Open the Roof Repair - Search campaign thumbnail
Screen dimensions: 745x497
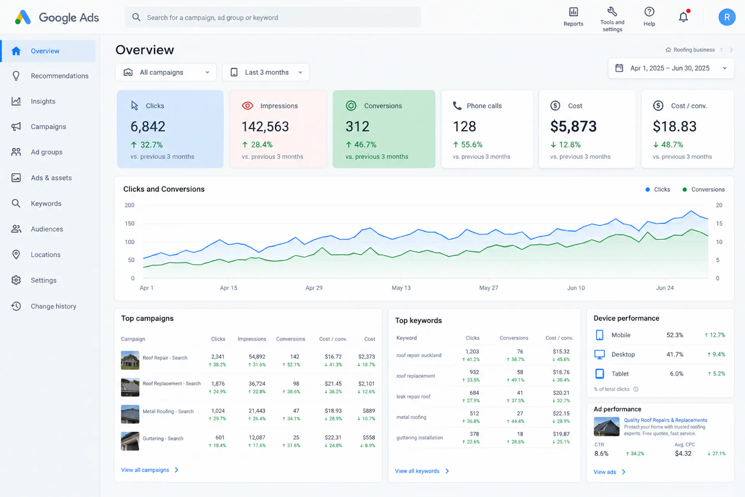tap(130, 360)
